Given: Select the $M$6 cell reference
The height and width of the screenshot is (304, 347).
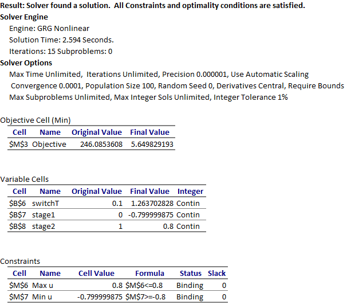Looking at the screenshot, I should 18,286.
